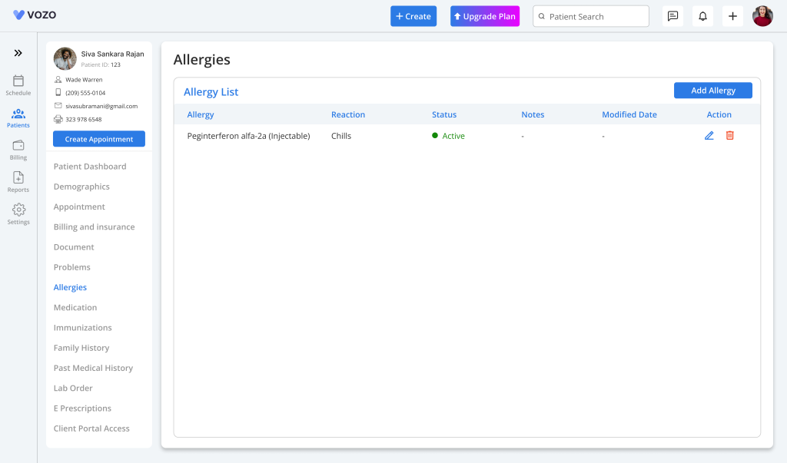The width and height of the screenshot is (787, 463).
Task: Click the Patient Search field
Action: [591, 16]
